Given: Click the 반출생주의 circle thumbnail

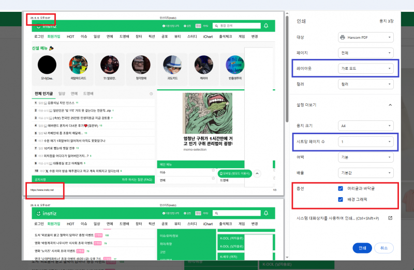Looking at the screenshot, I should coord(235,65).
